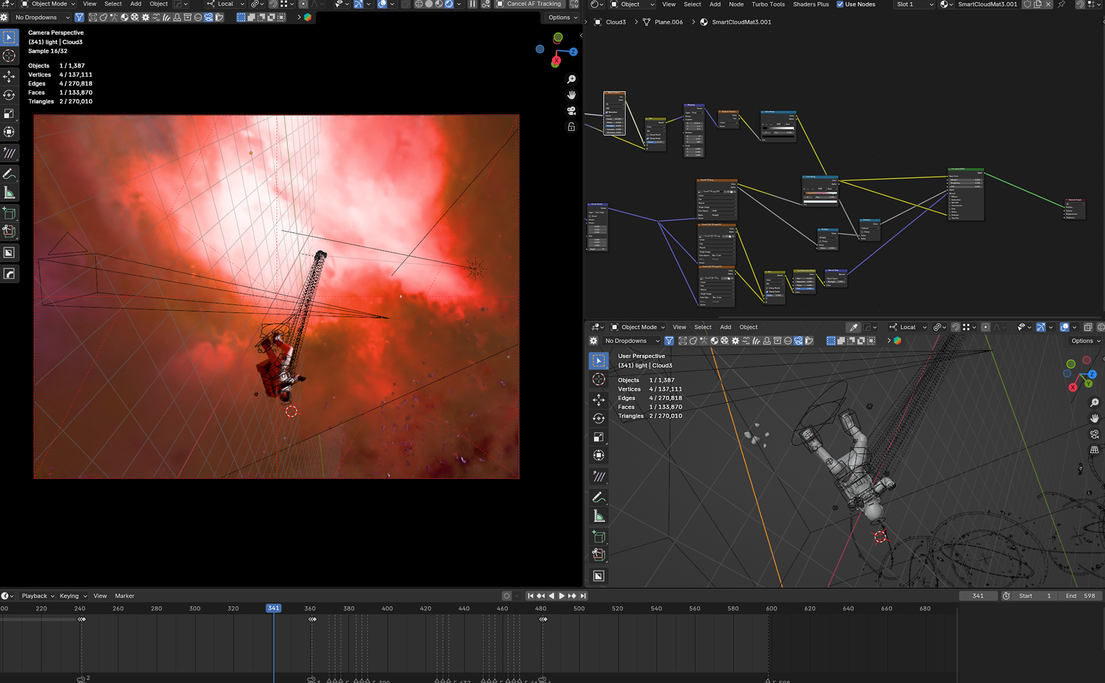The width and height of the screenshot is (1105, 683).
Task: Click the play animation button in timeline
Action: pos(562,596)
